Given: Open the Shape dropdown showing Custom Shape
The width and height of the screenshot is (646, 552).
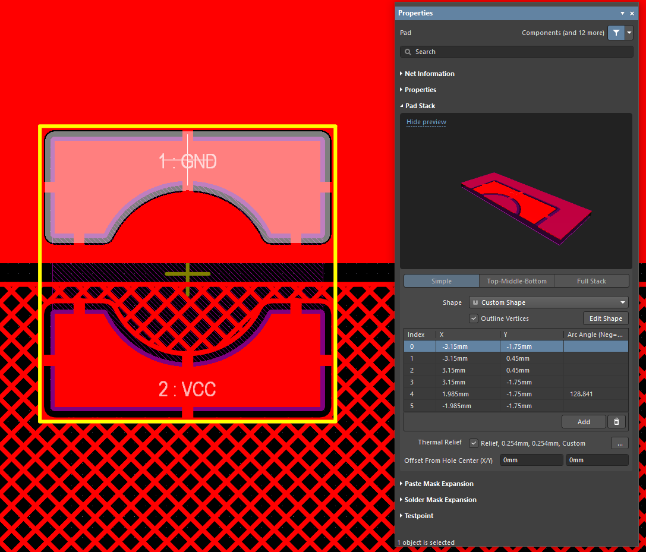Looking at the screenshot, I should (x=549, y=302).
